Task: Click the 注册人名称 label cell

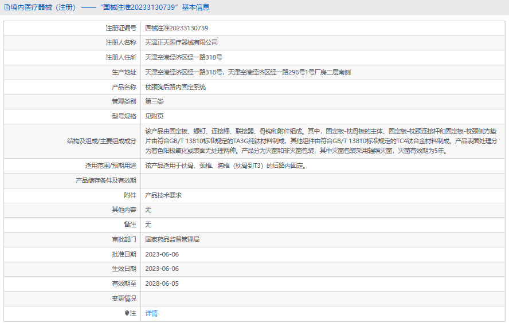Action: click(72, 42)
